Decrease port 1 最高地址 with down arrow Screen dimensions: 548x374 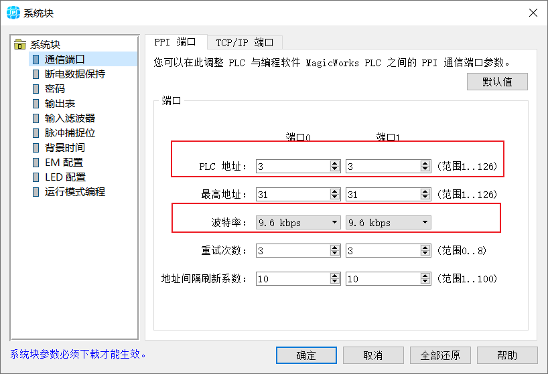coord(425,197)
